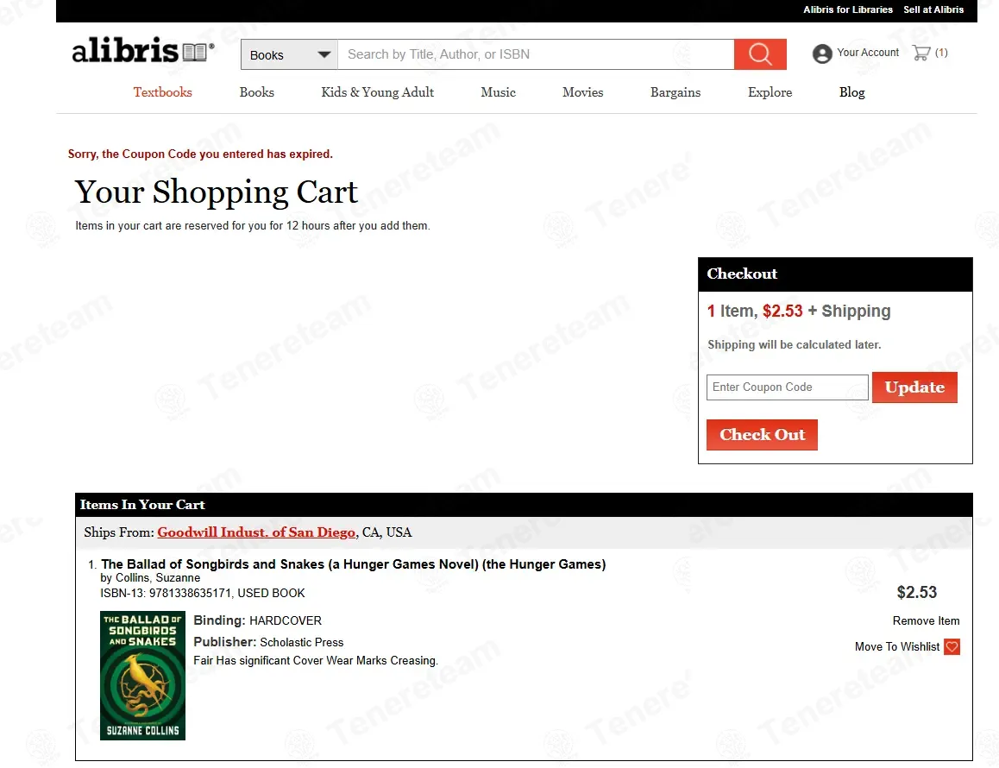The width and height of the screenshot is (999, 768).
Task: Visit the Blog link
Action: pos(851,92)
